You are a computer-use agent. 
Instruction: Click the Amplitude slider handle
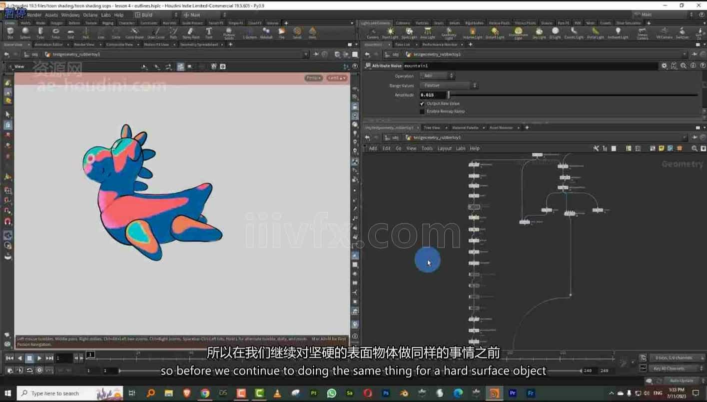[x=448, y=94]
